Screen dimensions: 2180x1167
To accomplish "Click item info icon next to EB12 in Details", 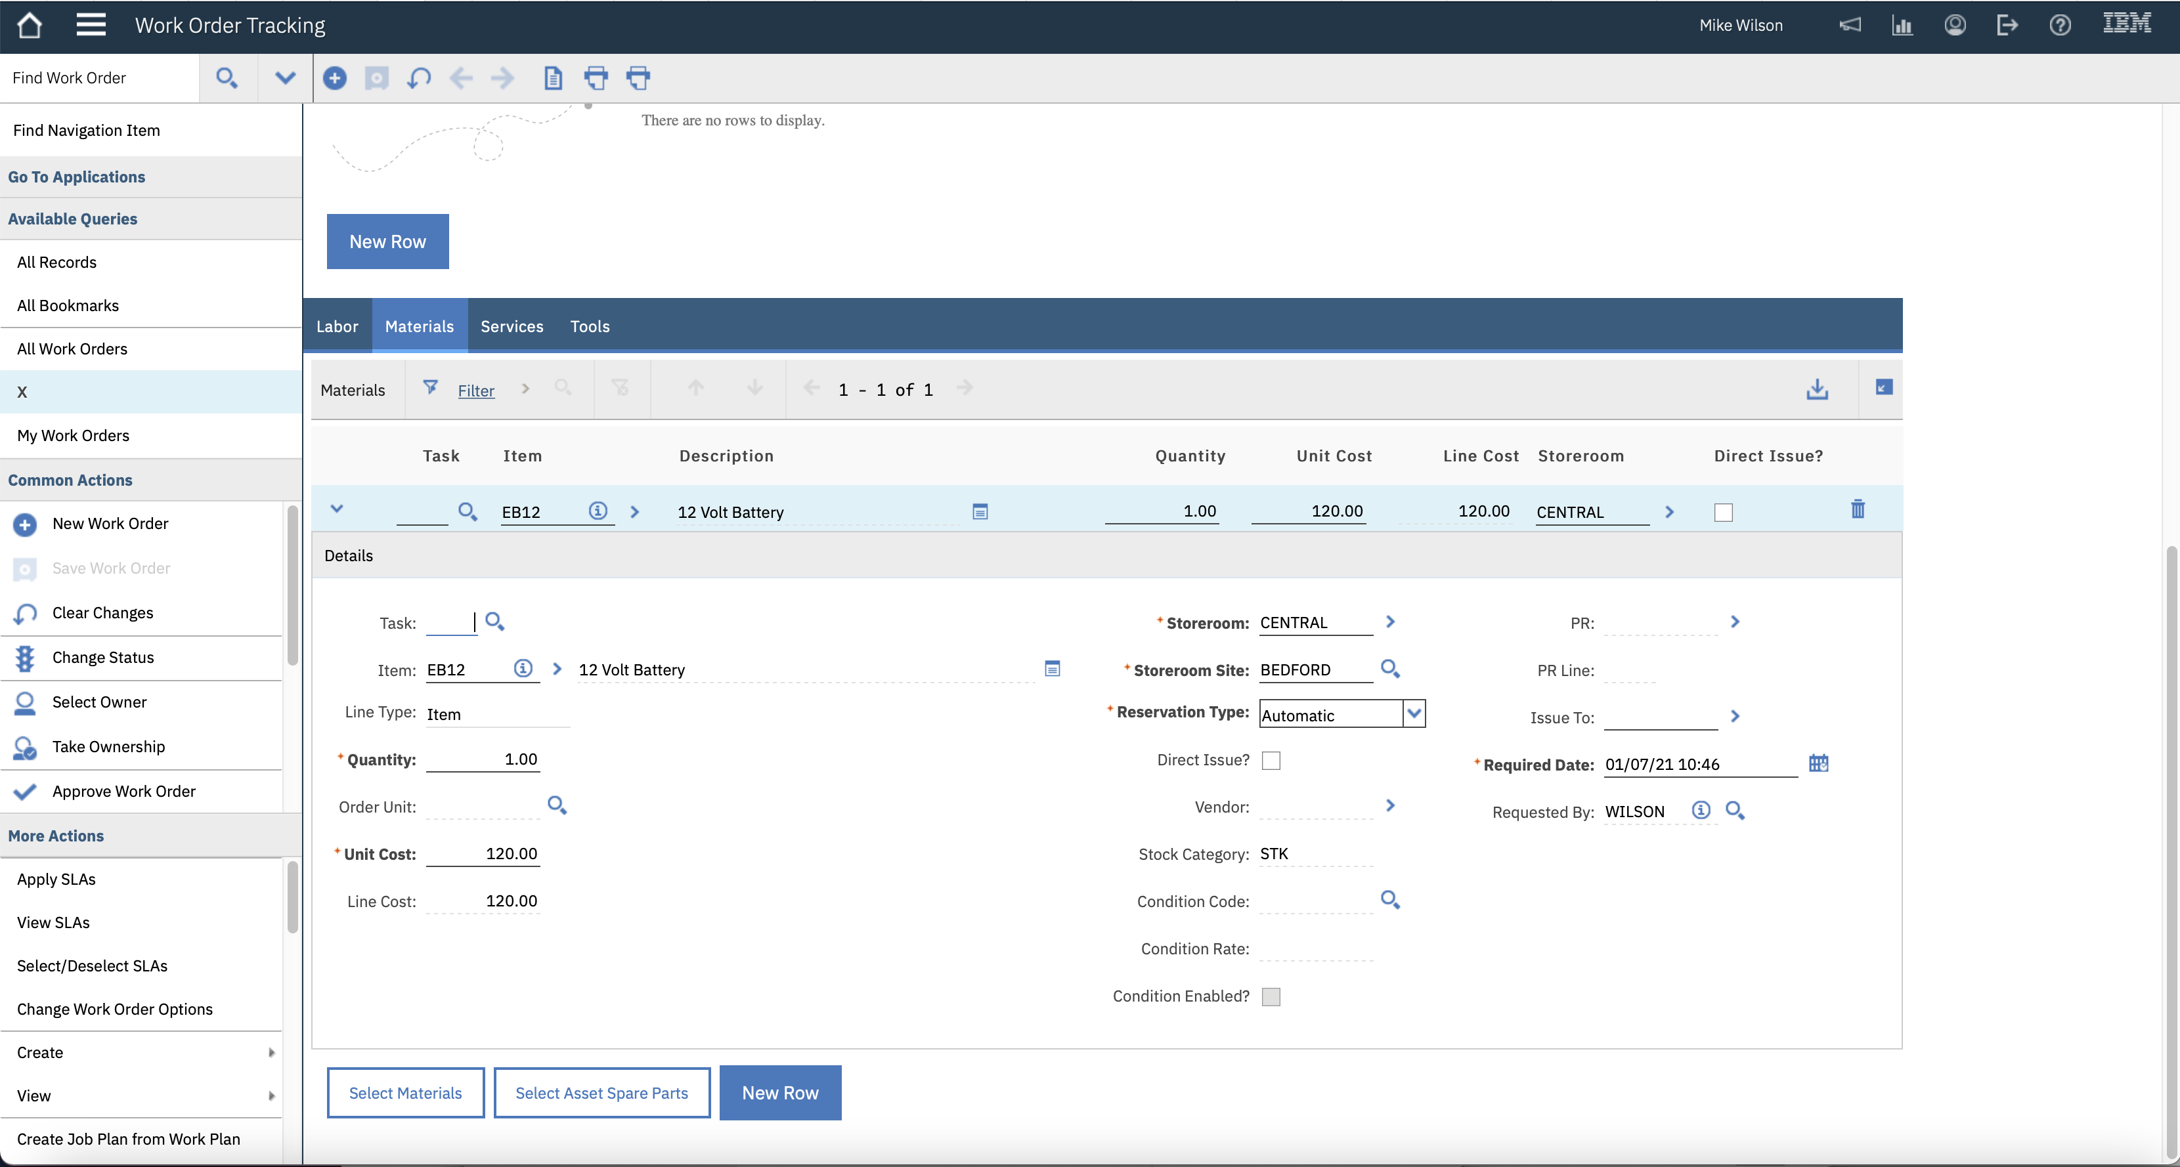I will coord(523,669).
